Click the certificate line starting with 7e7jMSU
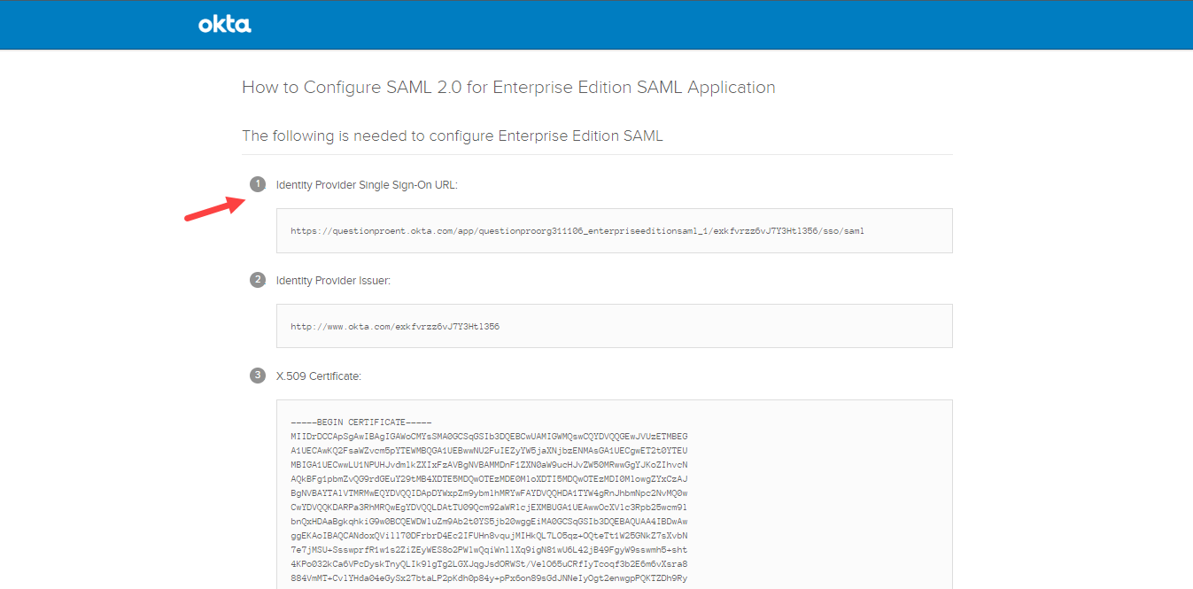 (x=489, y=550)
